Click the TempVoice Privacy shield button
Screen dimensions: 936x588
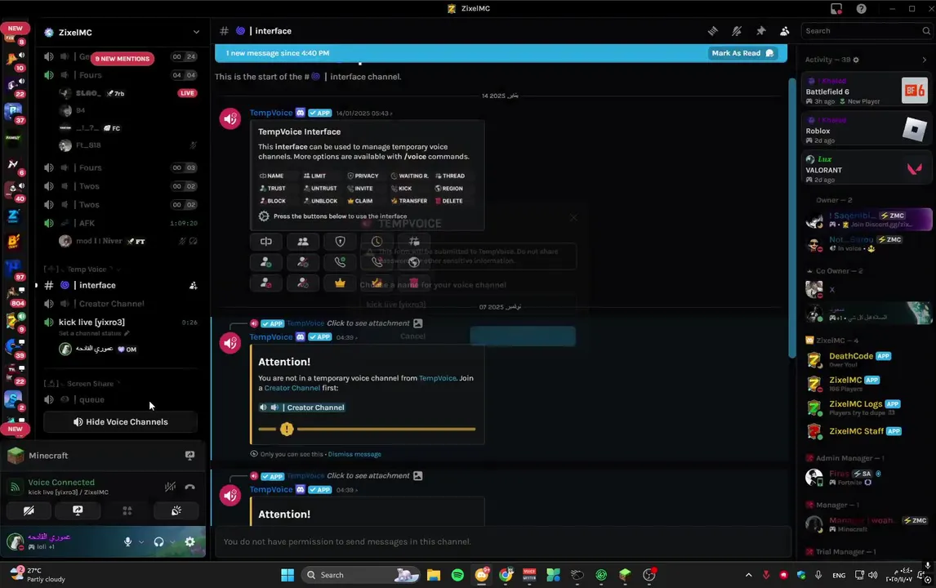pos(341,241)
